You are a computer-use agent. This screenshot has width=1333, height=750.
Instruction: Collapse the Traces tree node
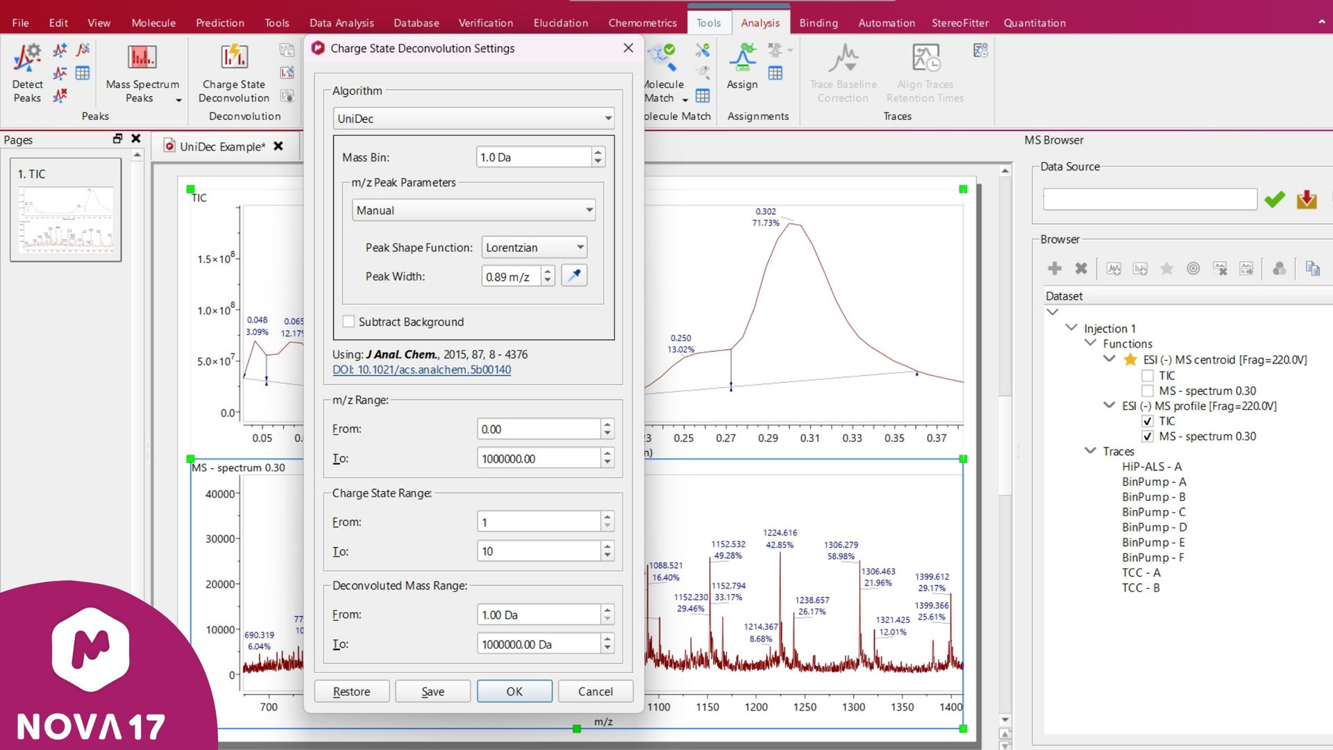1090,451
